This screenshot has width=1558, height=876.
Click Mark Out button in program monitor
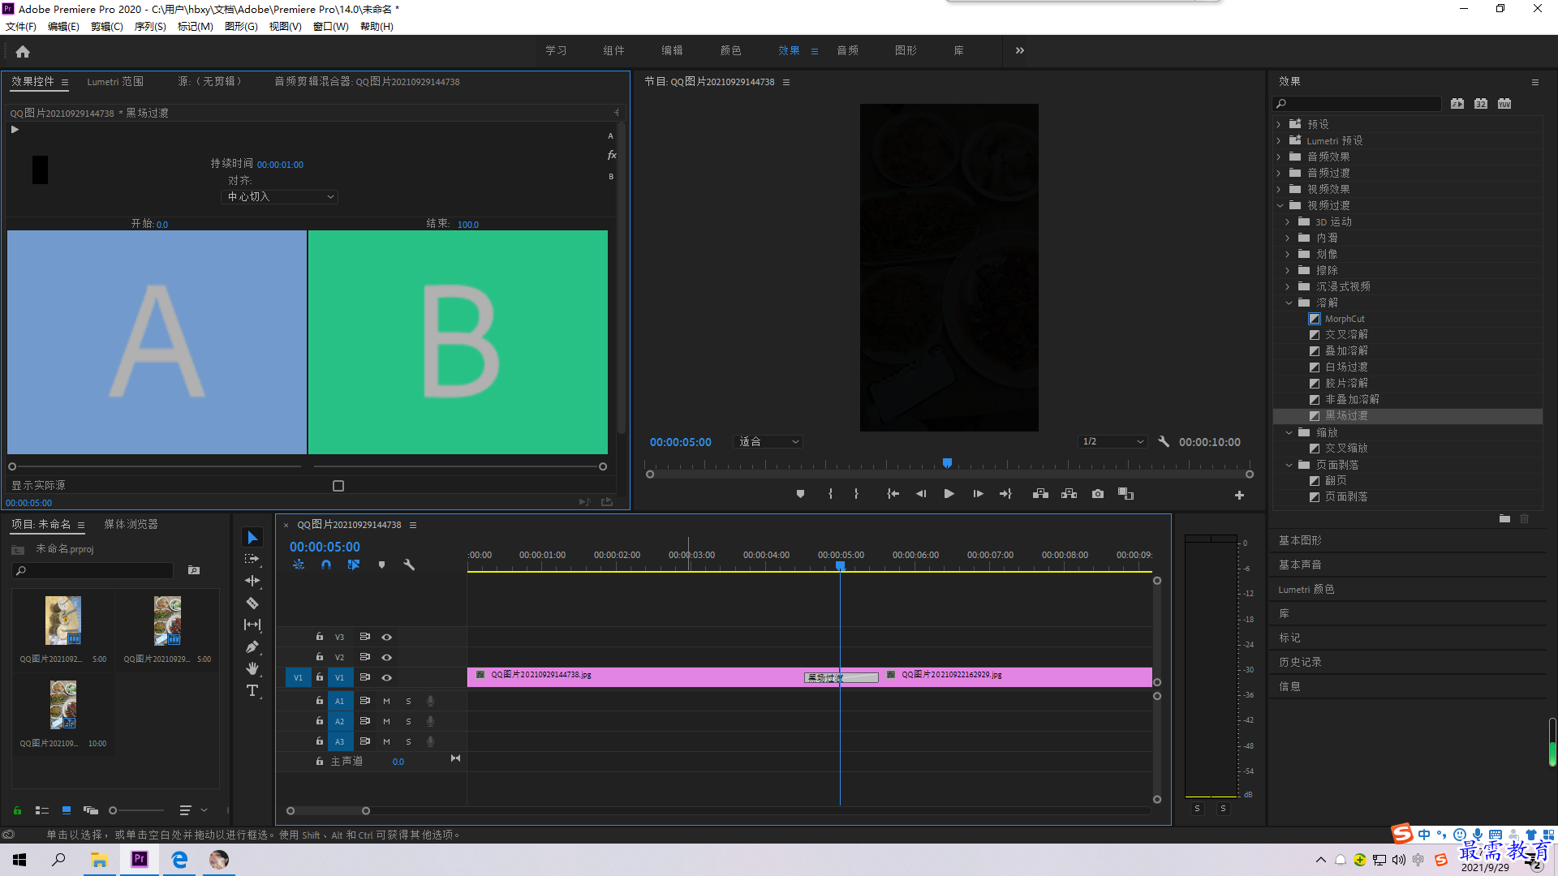click(x=856, y=494)
